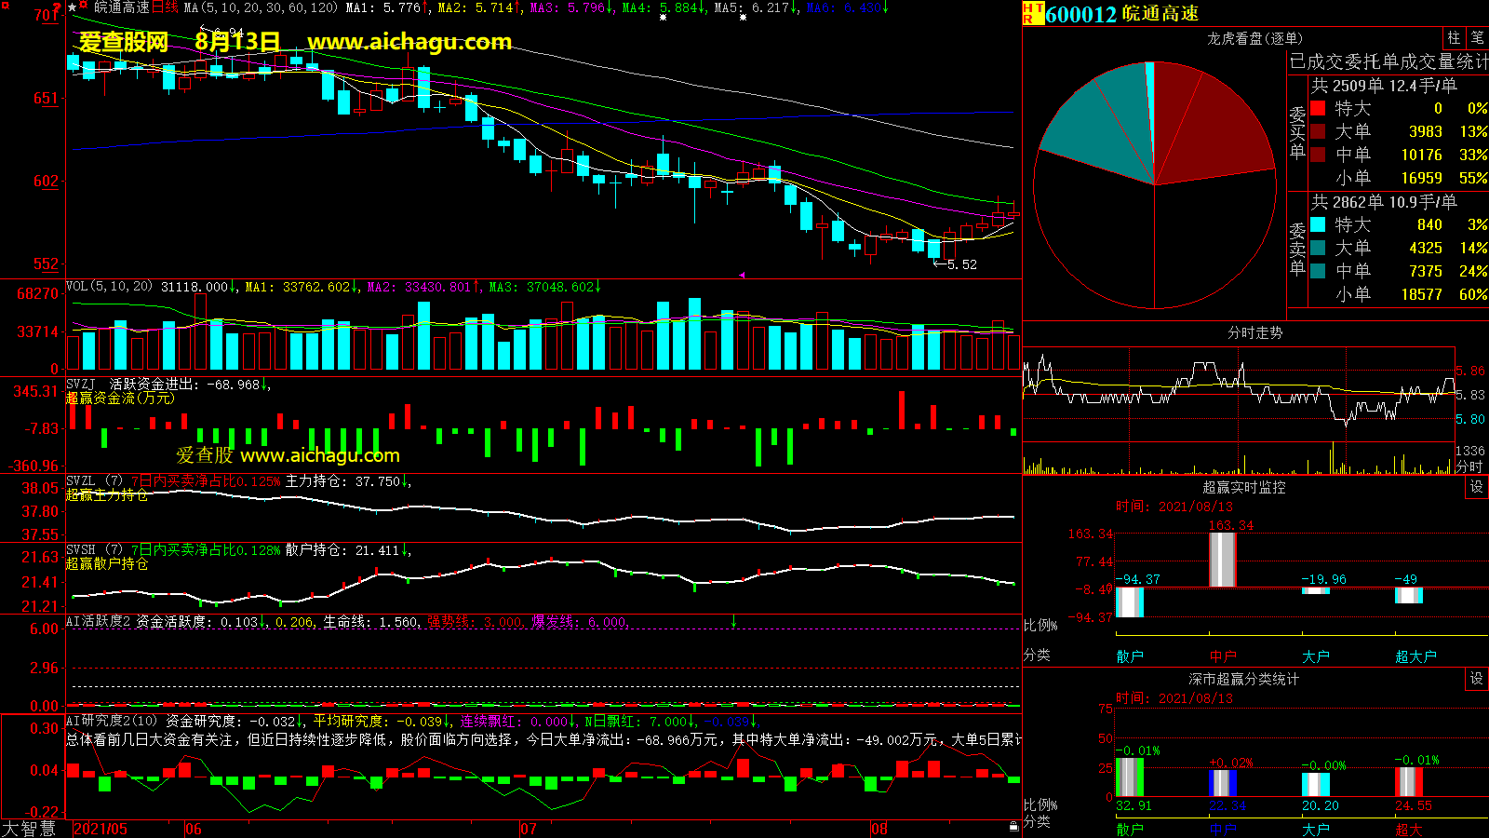Click the lock icon at chart bottom right
Image resolution: width=1489 pixels, height=838 pixels.
tap(1013, 826)
